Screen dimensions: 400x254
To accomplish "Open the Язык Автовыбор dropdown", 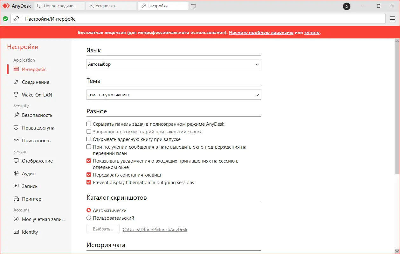I will click(174, 64).
